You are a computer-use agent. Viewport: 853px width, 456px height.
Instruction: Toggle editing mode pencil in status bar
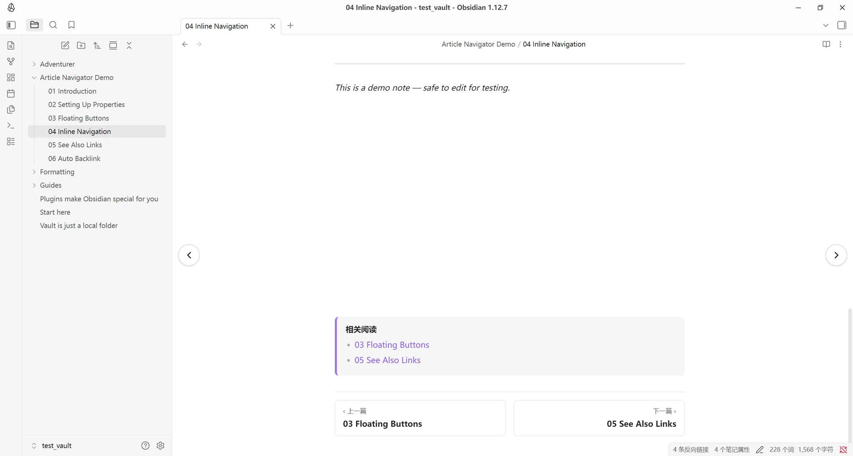[x=760, y=450]
